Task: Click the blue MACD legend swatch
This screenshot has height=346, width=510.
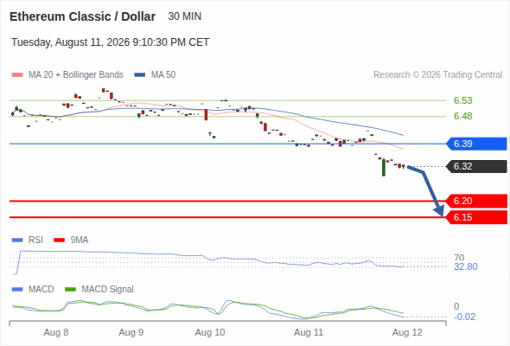Action: tap(17, 290)
